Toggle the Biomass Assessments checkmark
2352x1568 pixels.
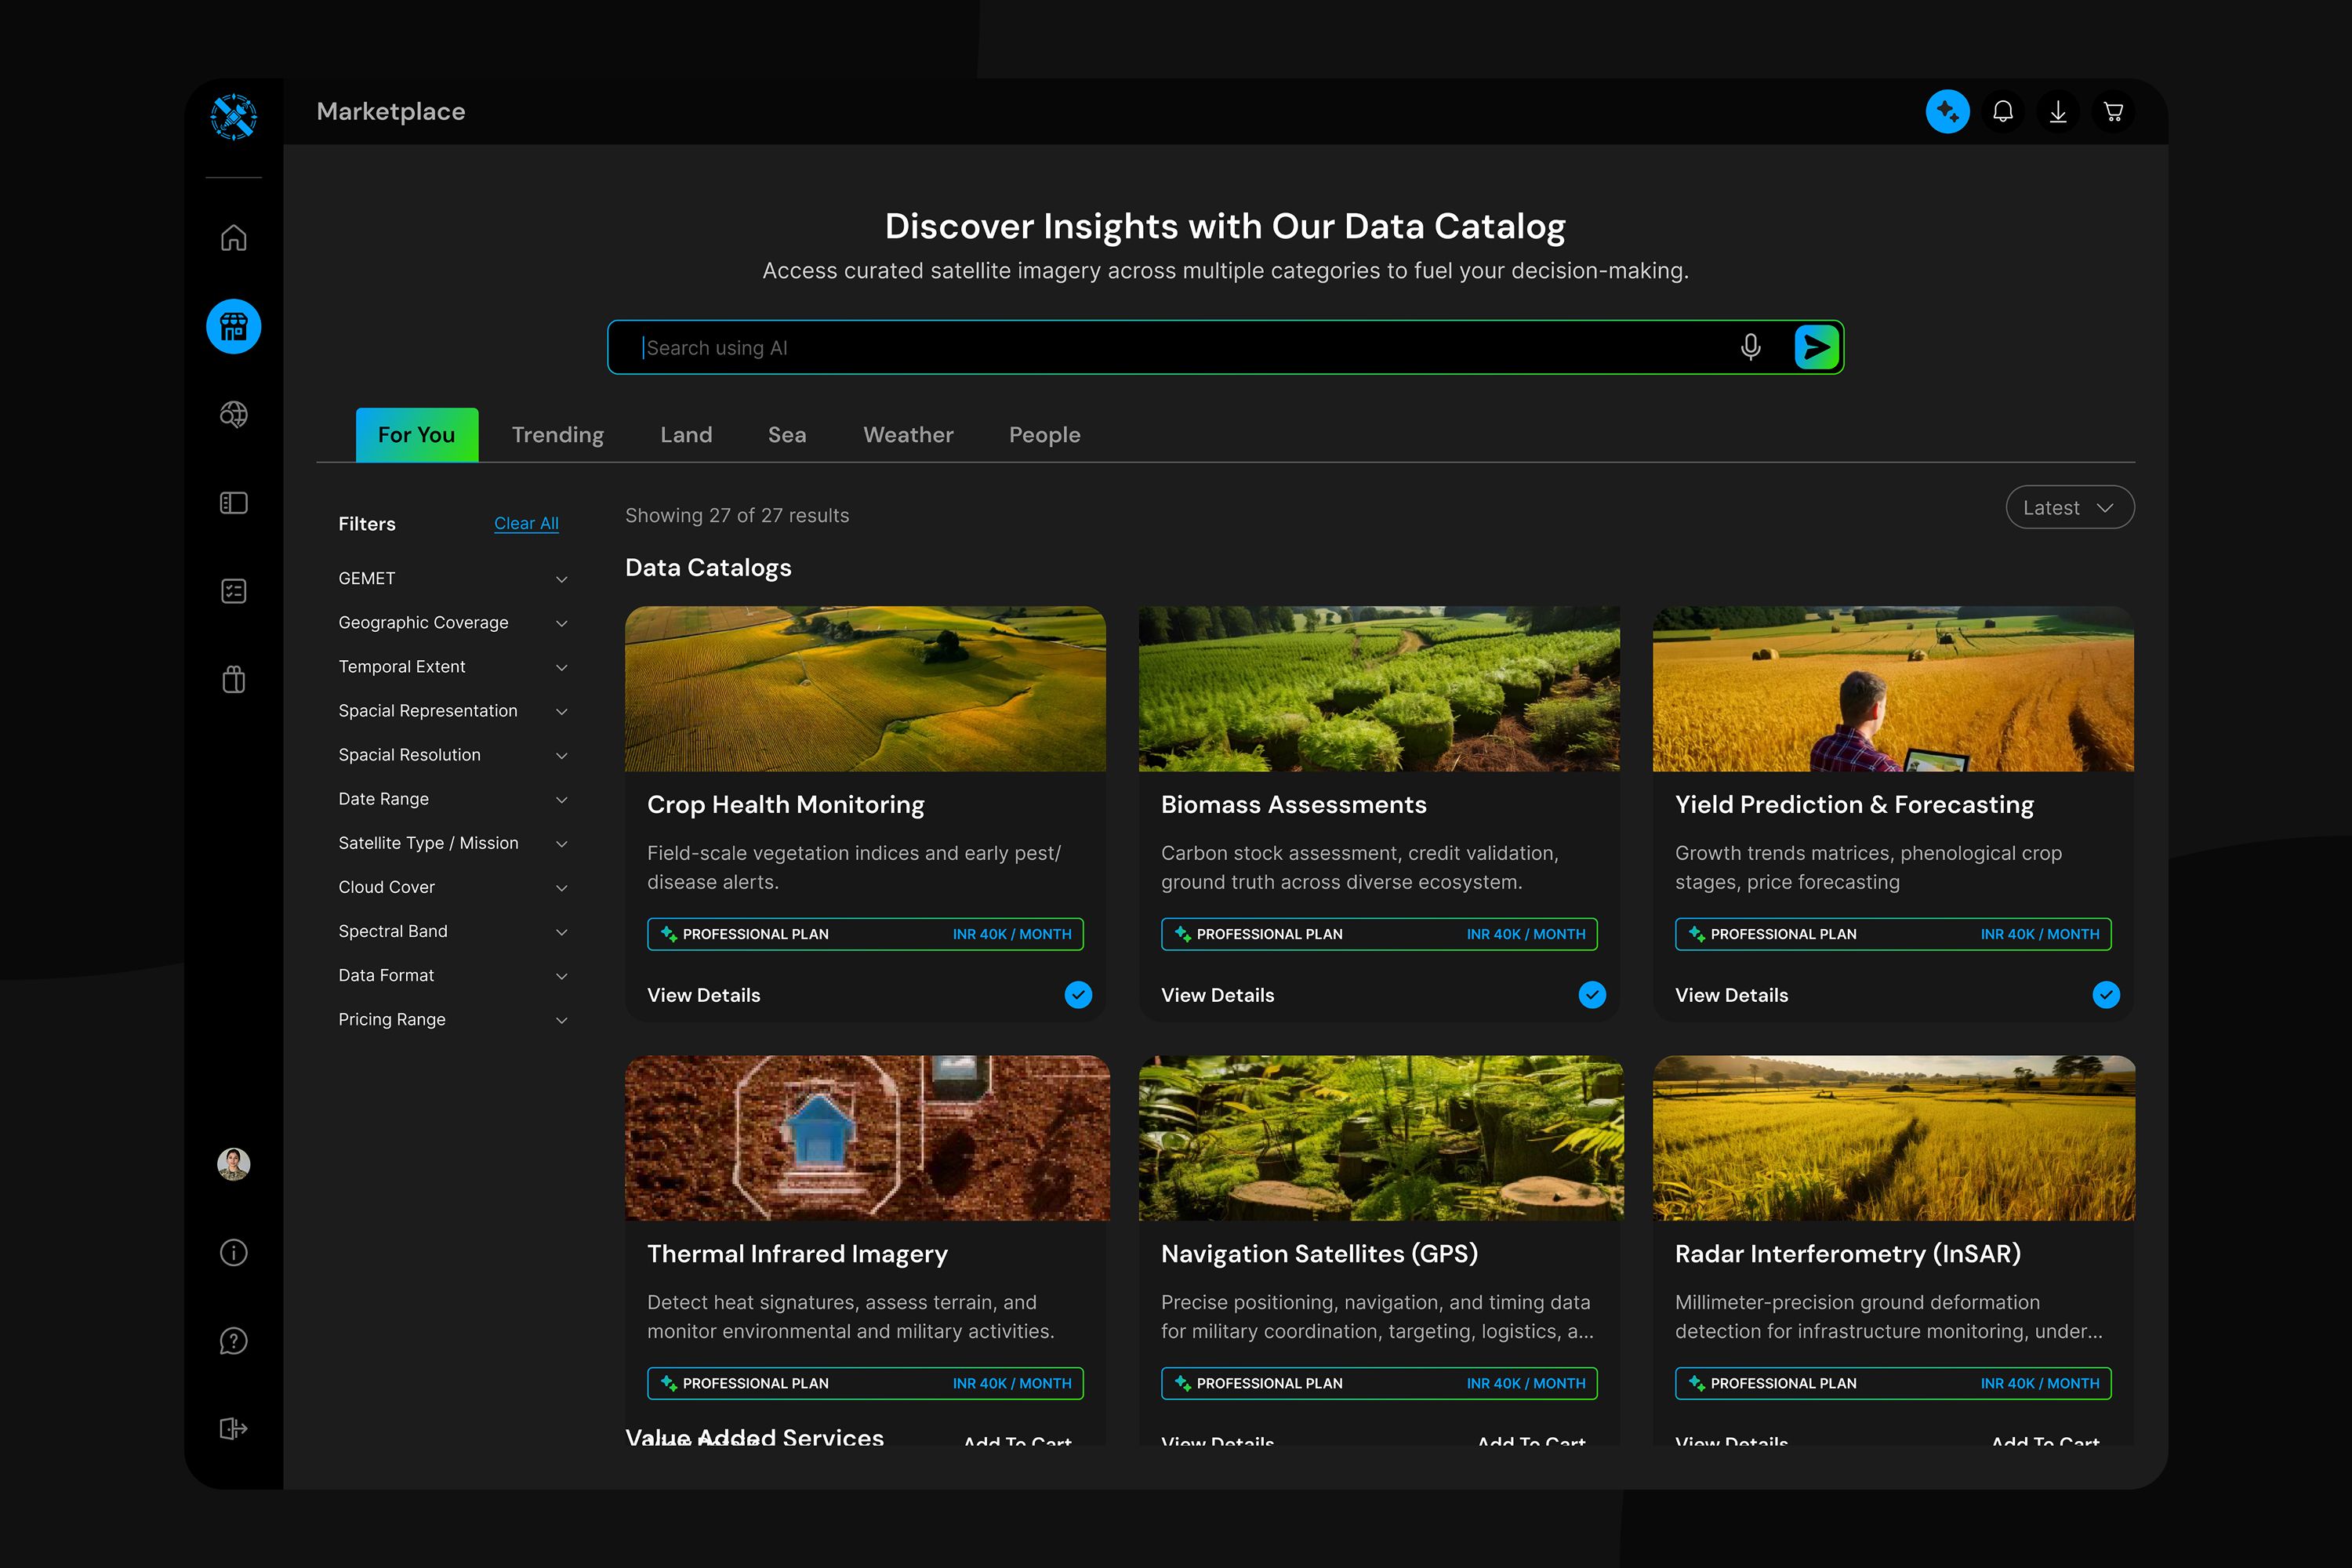[x=1592, y=995]
